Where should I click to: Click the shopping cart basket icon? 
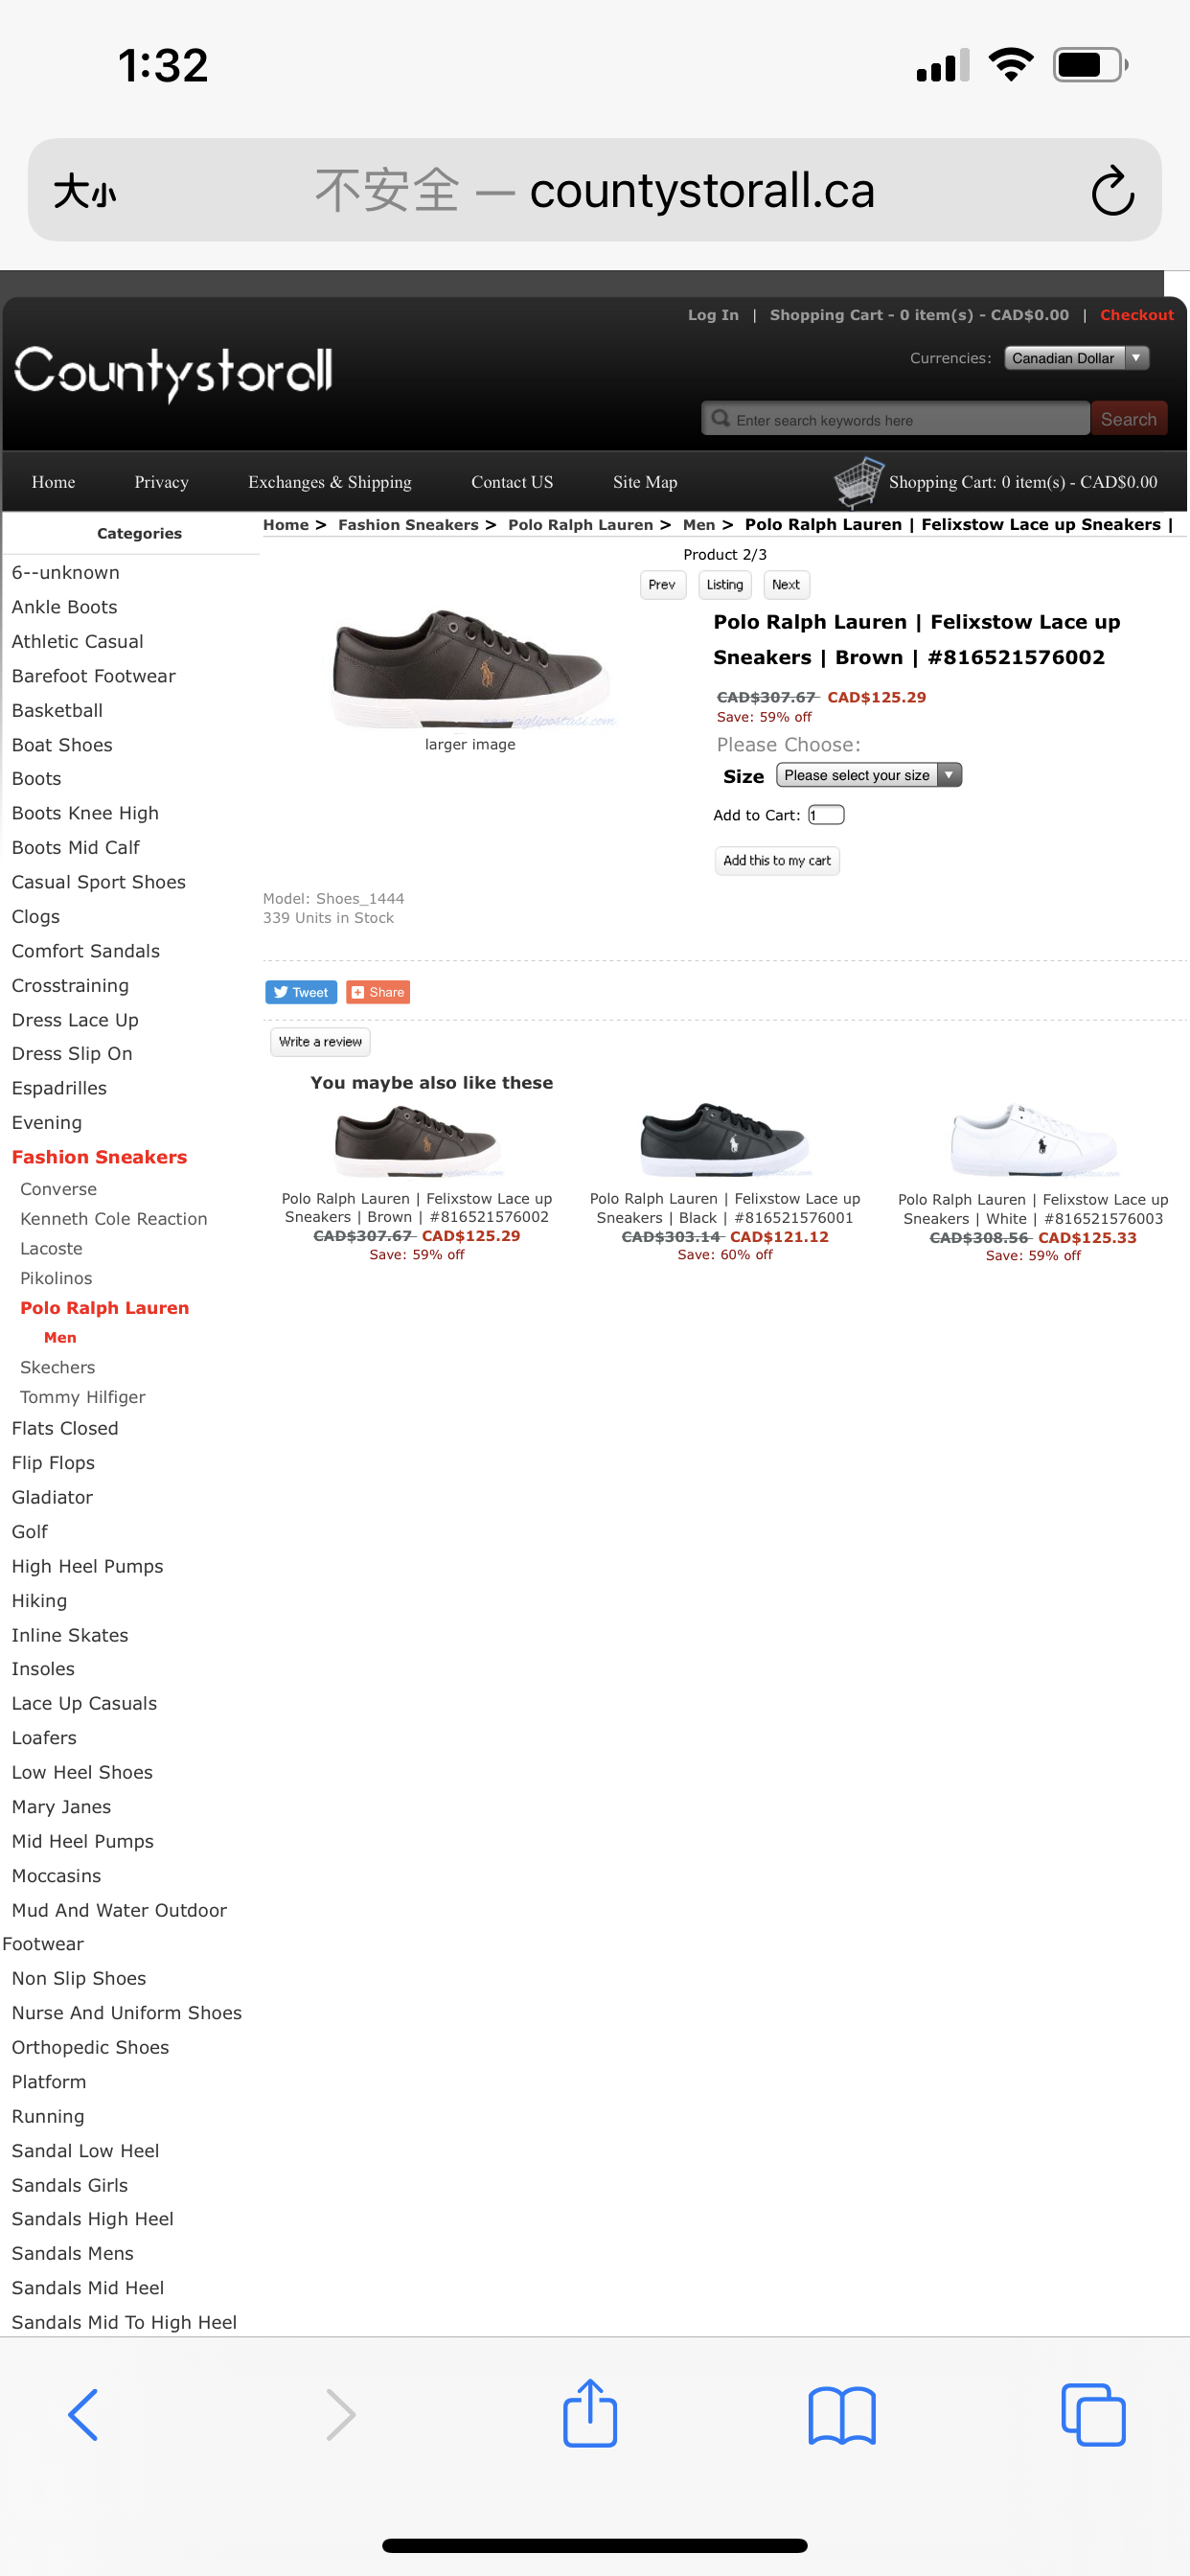[x=858, y=482]
